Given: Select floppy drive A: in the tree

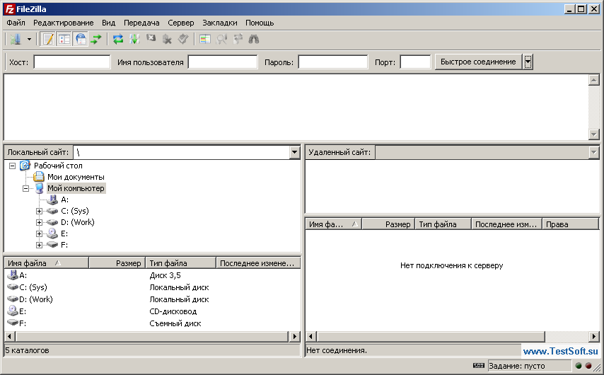Looking at the screenshot, I should [65, 200].
